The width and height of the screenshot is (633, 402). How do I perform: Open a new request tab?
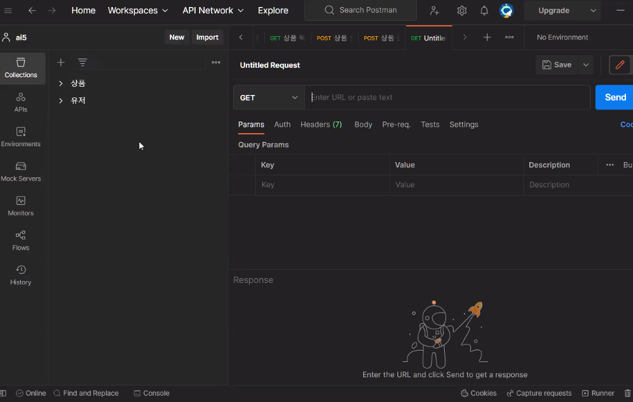tap(487, 37)
